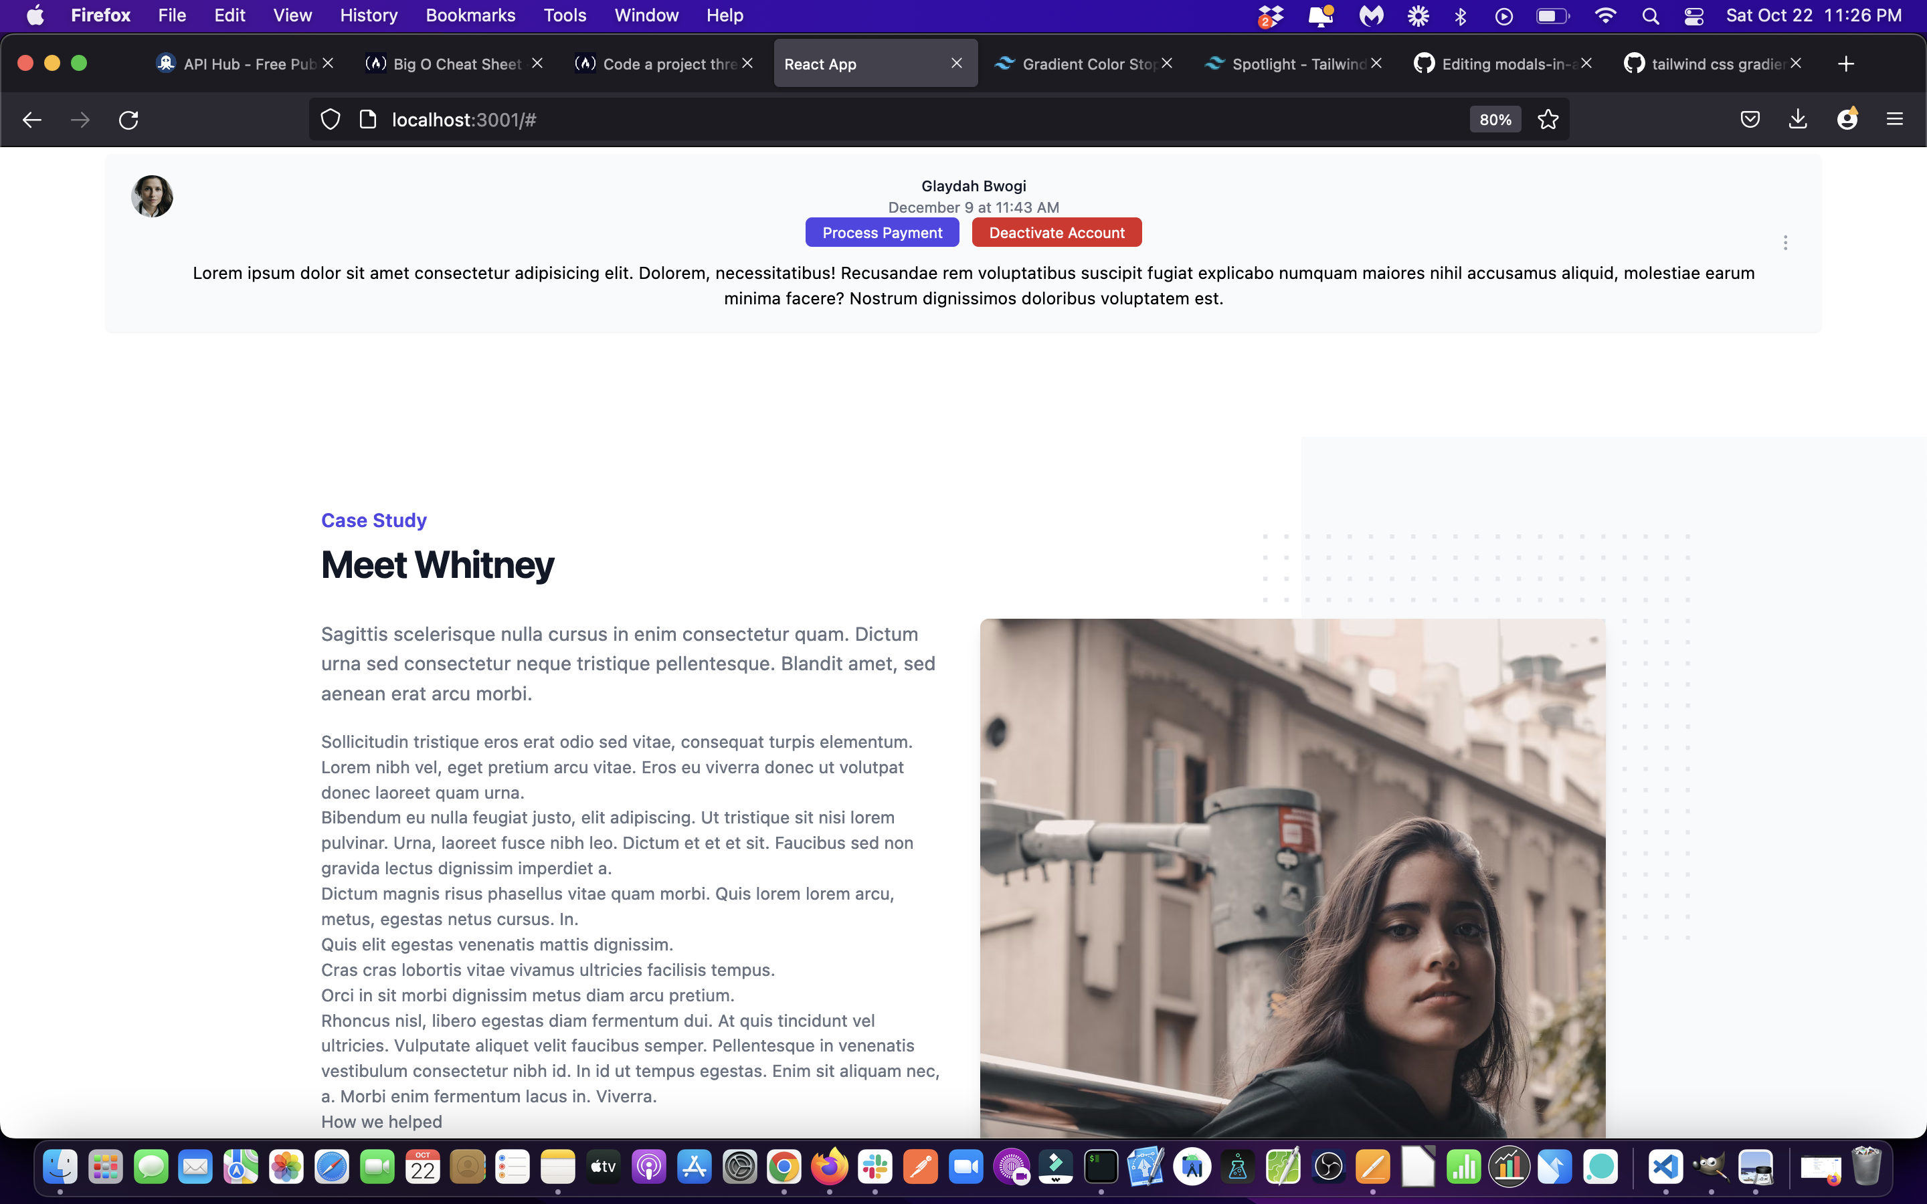The height and width of the screenshot is (1204, 1927).
Task: Open Slack from the dock
Action: (875, 1167)
